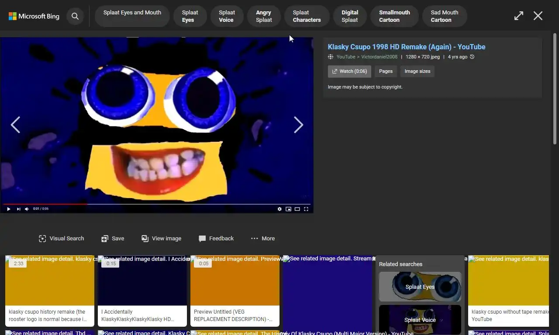The width and height of the screenshot is (559, 335).
Task: Open the More options menu
Action: pyautogui.click(x=263, y=238)
